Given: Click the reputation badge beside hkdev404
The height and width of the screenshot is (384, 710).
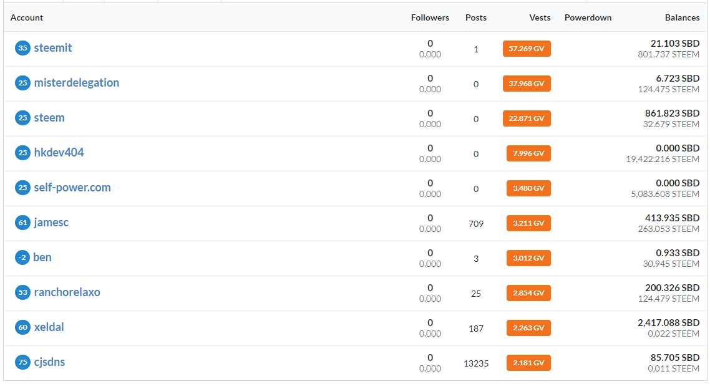Looking at the screenshot, I should [23, 153].
